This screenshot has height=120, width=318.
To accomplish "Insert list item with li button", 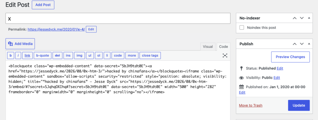I will tap(107, 56).
